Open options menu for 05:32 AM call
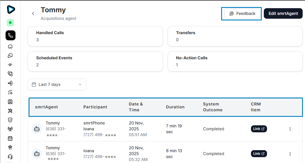The height and width of the screenshot is (163, 305). (290, 154)
